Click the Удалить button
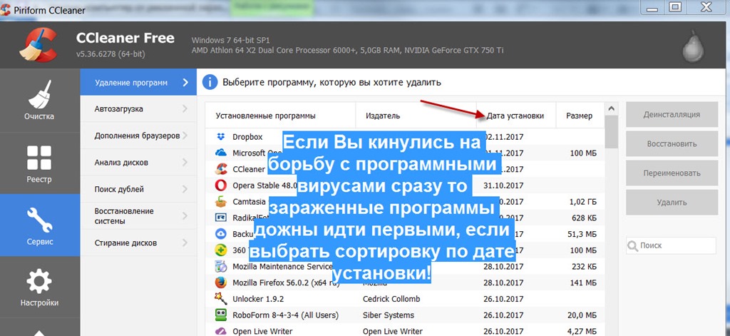This screenshot has height=336, width=730. click(x=672, y=203)
